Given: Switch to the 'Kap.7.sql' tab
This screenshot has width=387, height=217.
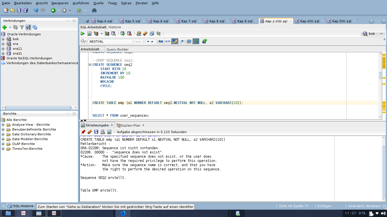Looking at the screenshot, I should (189, 21).
